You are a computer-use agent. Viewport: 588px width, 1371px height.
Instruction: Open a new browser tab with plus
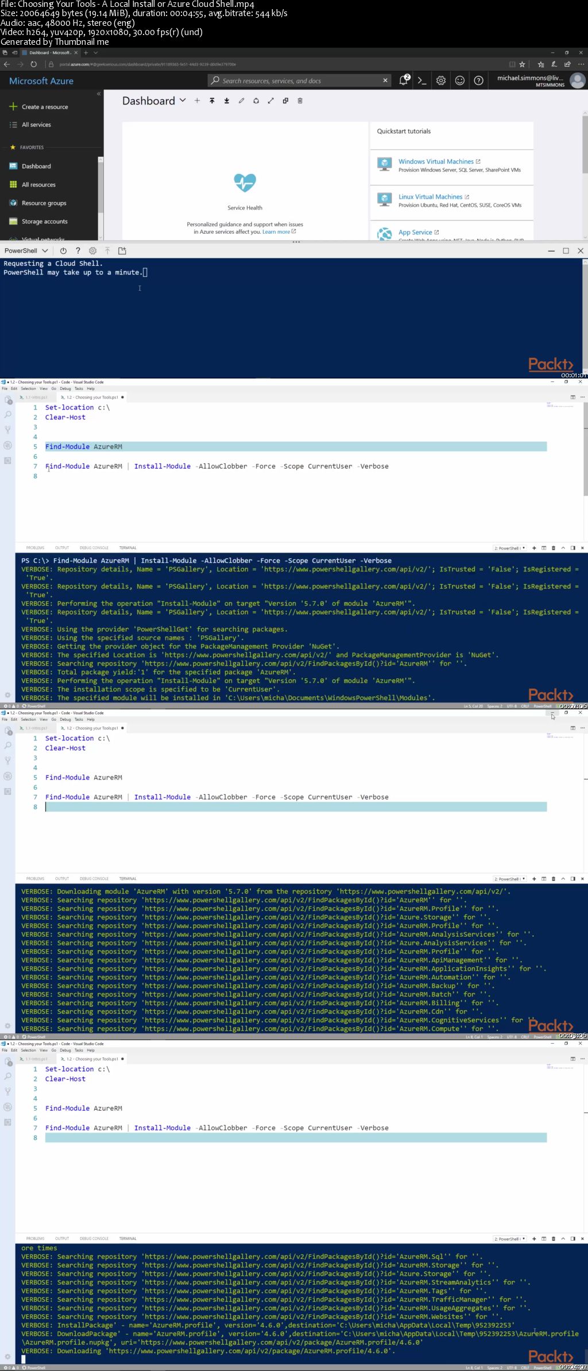tap(86, 53)
